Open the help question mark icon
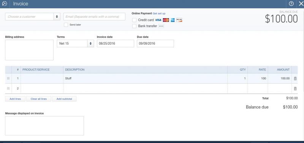 click(291, 4)
